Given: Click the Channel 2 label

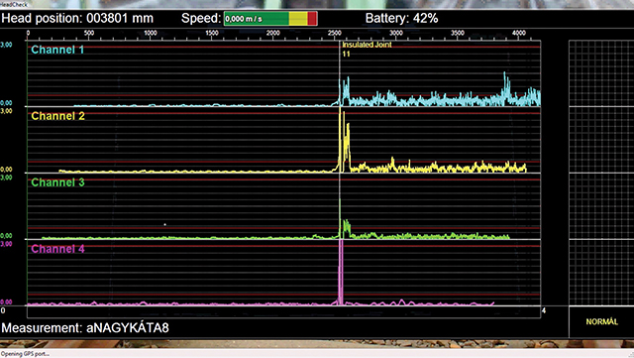Looking at the screenshot, I should (57, 116).
